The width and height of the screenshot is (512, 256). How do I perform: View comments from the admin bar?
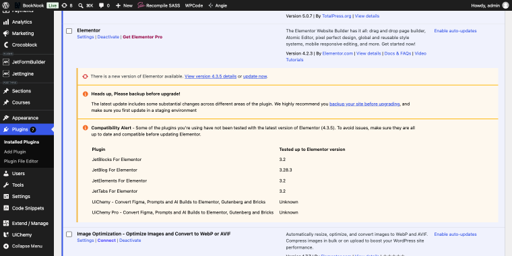coord(104,5)
